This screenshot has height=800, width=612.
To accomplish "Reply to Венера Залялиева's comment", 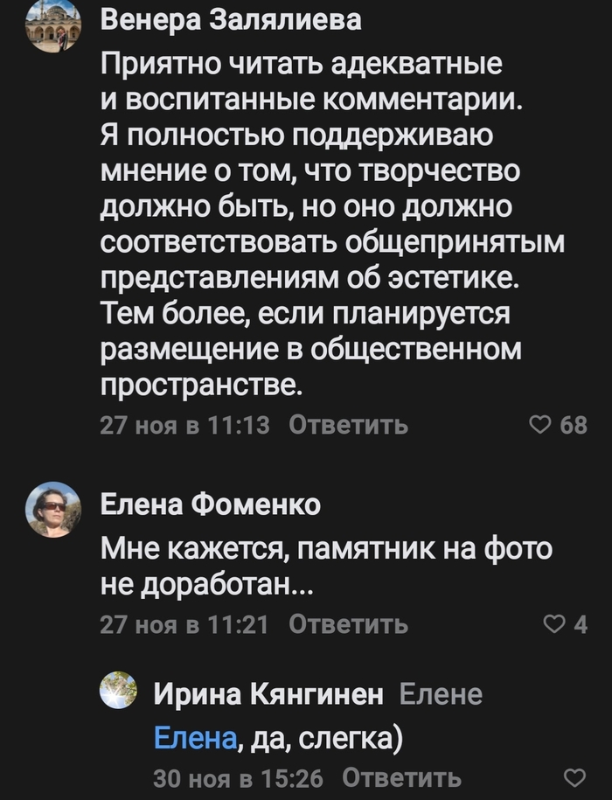I will 348,426.
